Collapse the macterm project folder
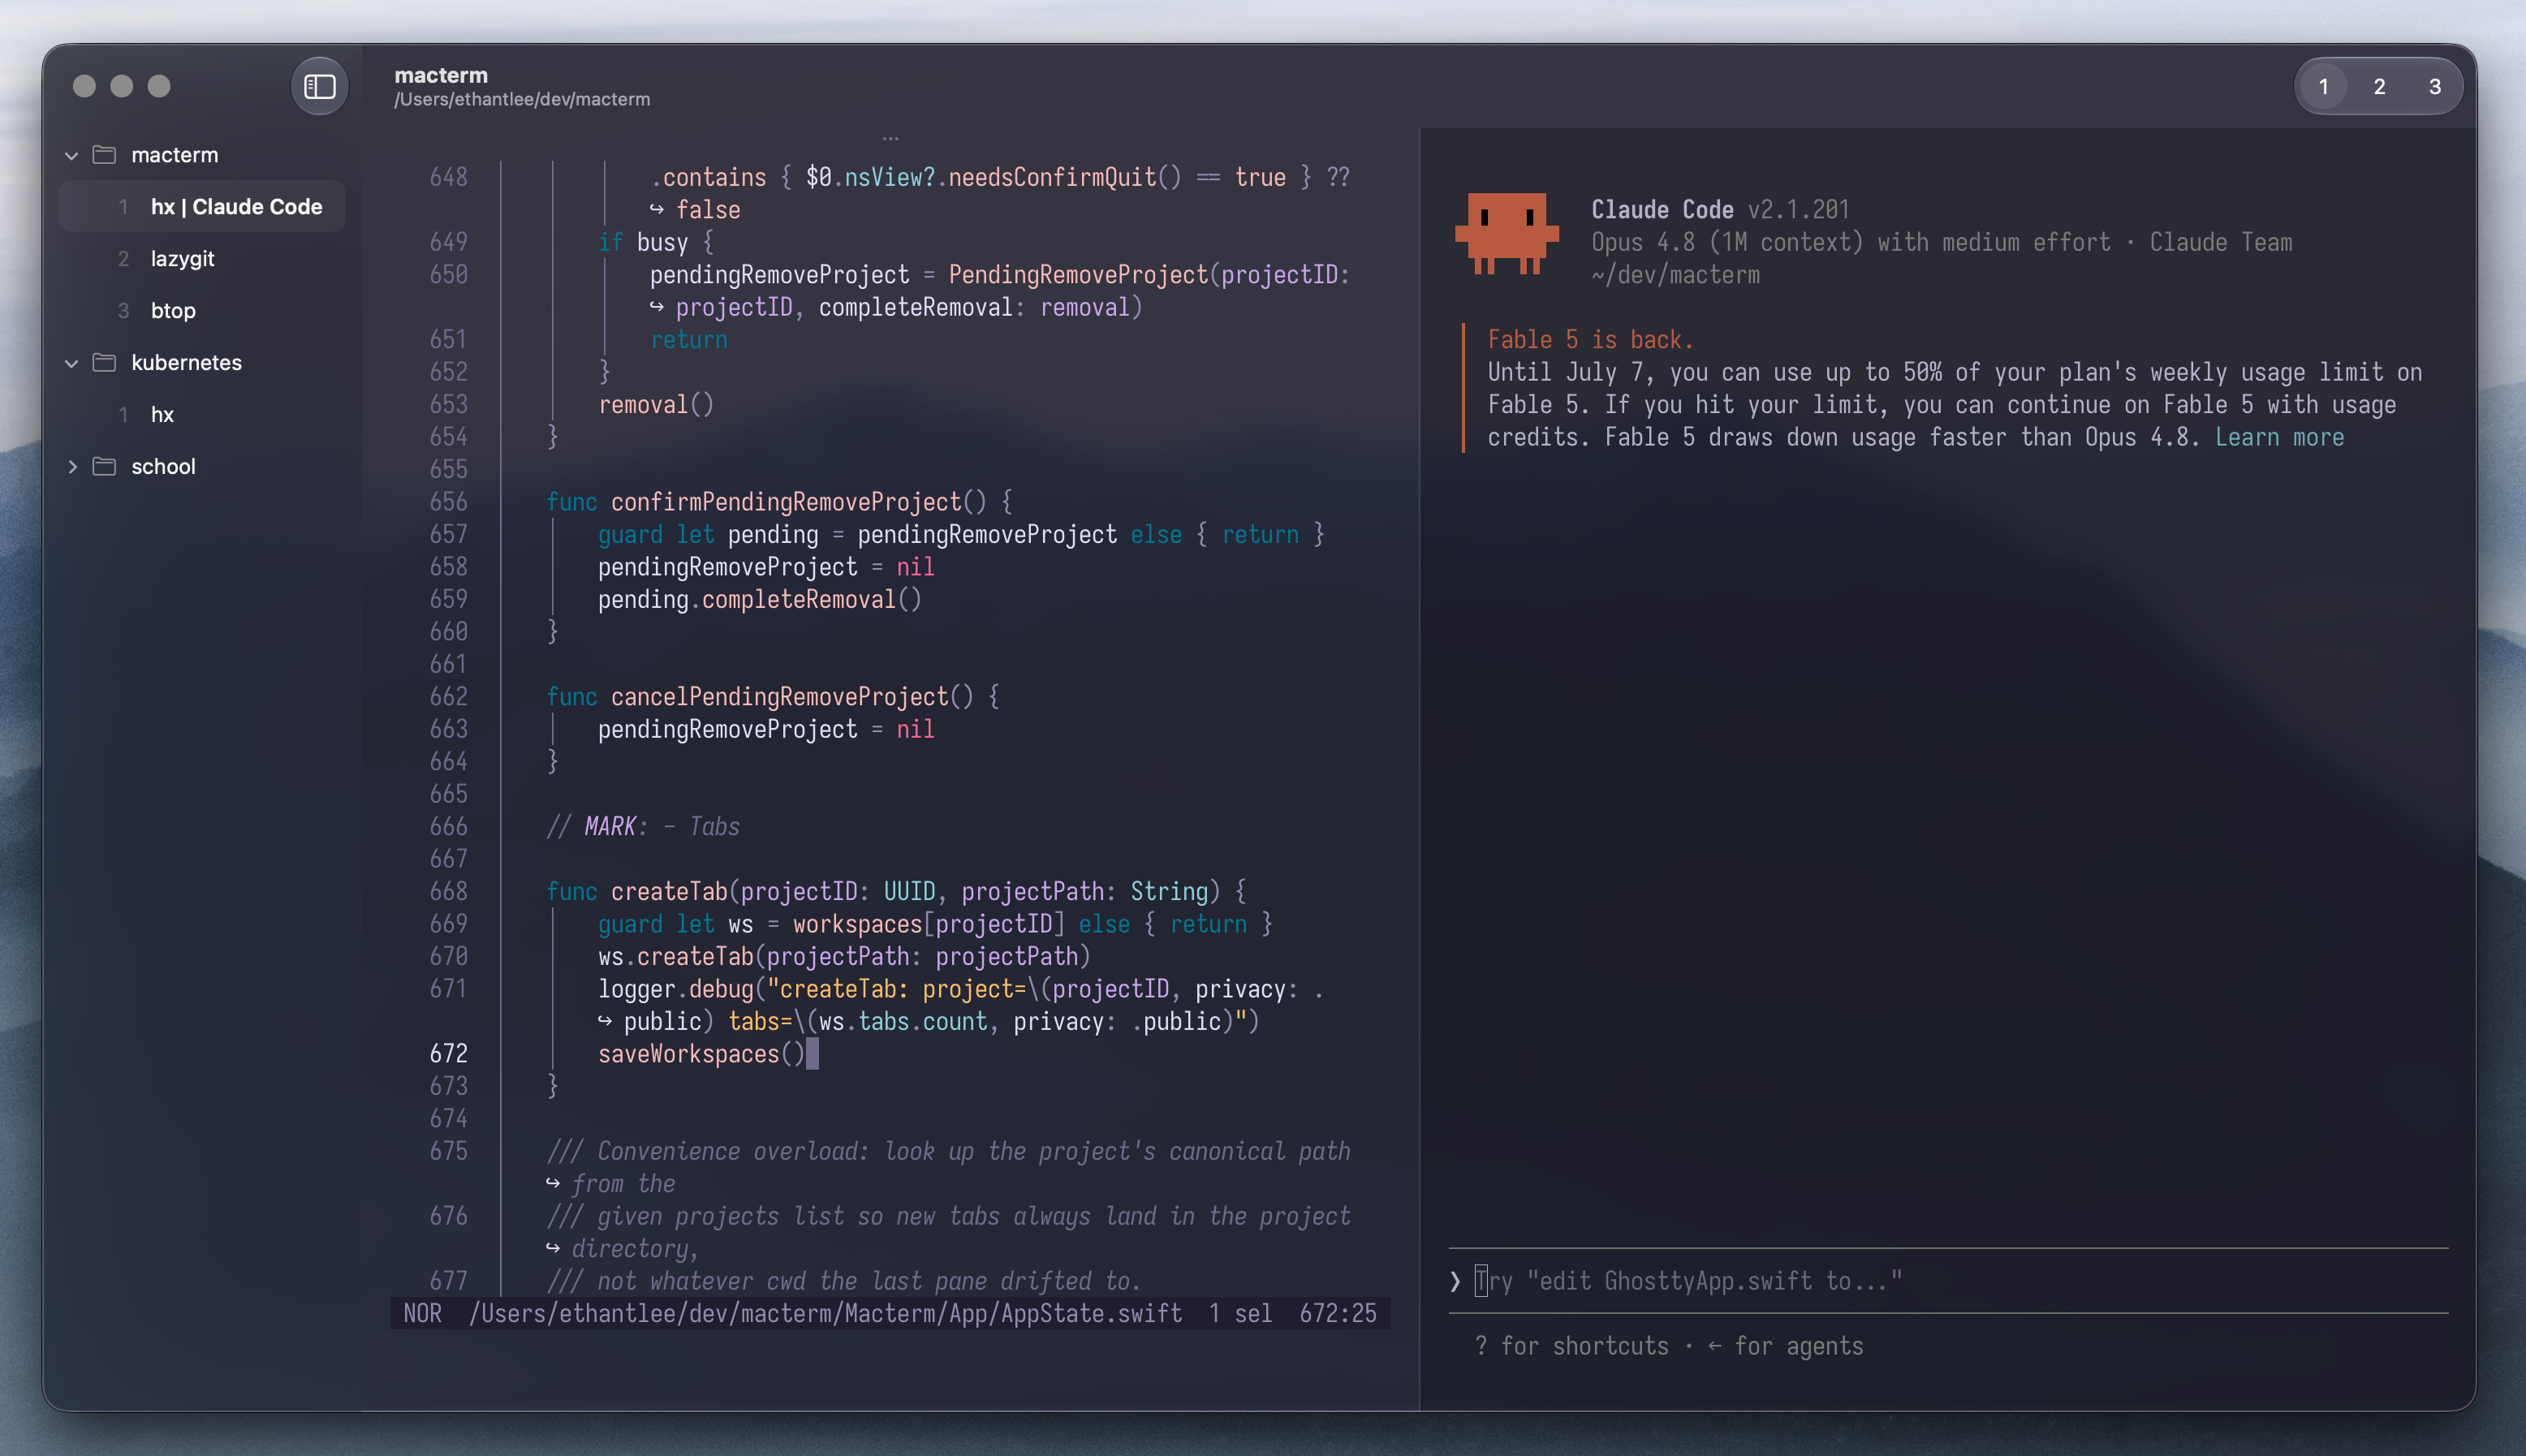 coord(71,156)
